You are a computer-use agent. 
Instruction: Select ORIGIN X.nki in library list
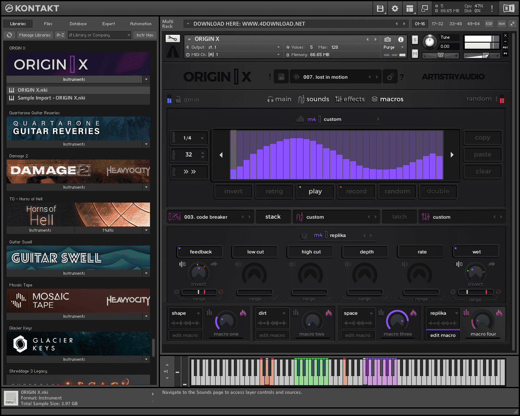pyautogui.click(x=78, y=90)
